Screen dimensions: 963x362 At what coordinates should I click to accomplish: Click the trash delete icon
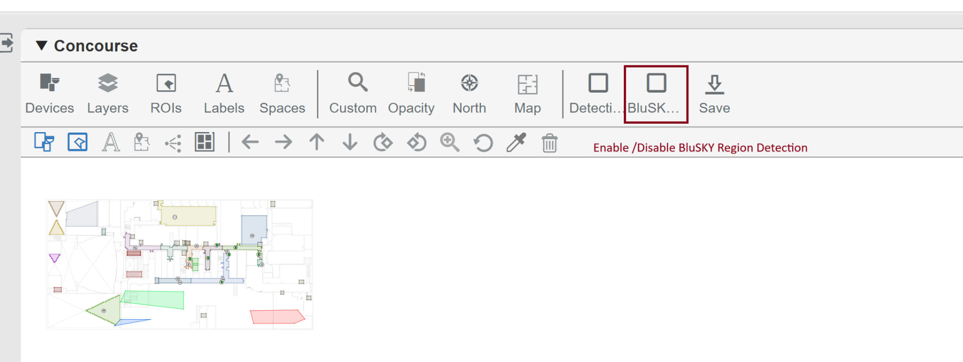pyautogui.click(x=549, y=143)
